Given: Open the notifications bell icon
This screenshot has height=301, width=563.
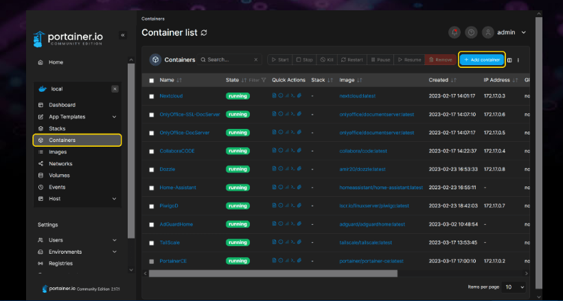Looking at the screenshot, I should coord(455,32).
